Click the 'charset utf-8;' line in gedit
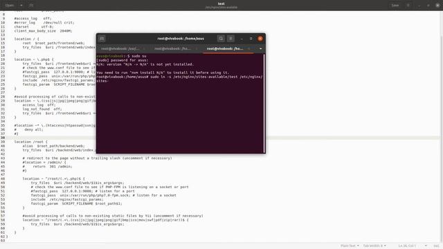The height and width of the screenshot is (249, 443). [34, 26]
